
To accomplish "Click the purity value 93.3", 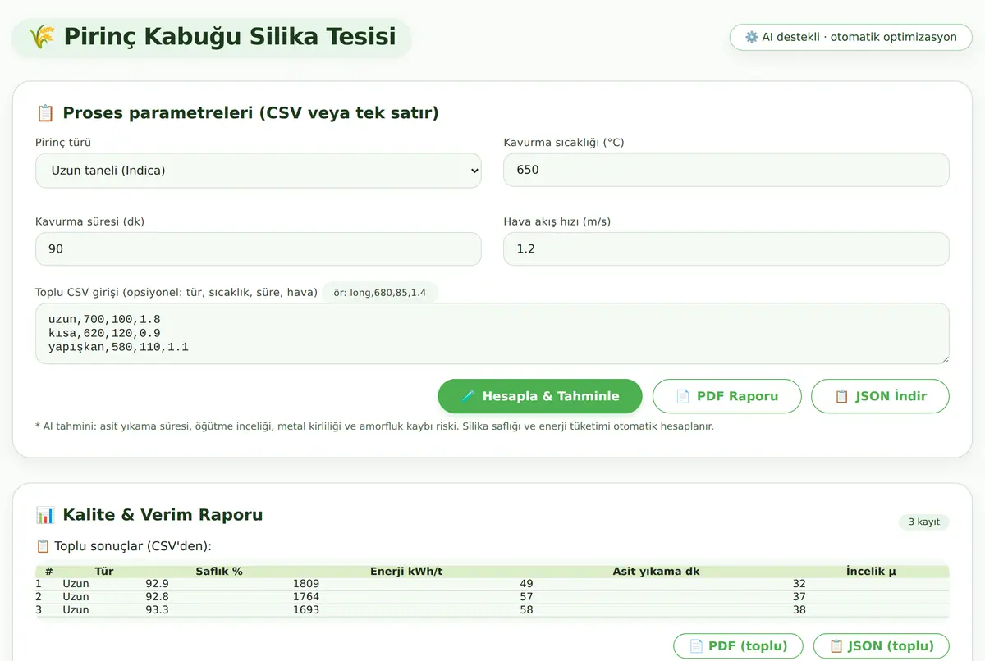I will [x=157, y=610].
